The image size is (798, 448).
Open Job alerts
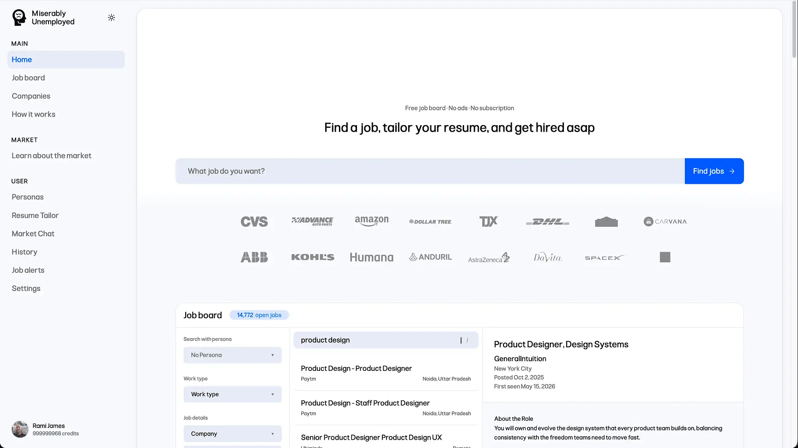(66, 270)
